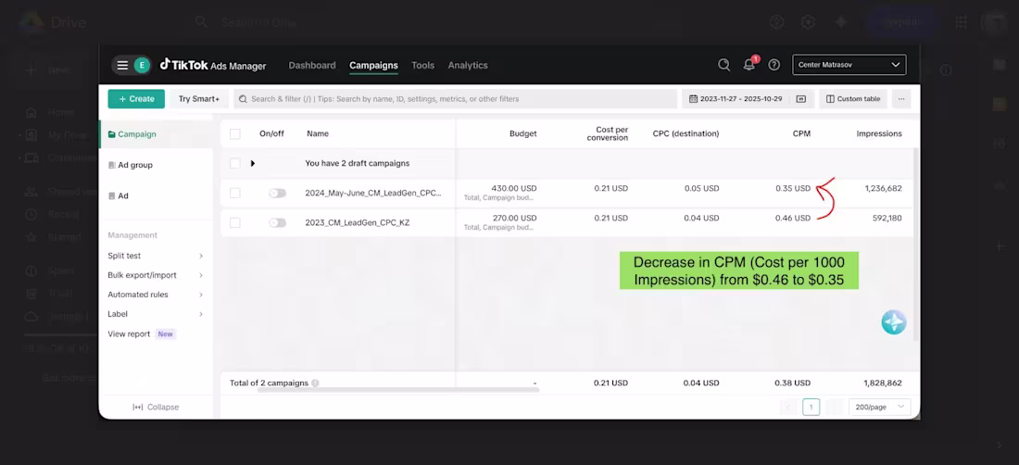Open Google apps grid in Drive window
1019x465 pixels.
coord(961,22)
